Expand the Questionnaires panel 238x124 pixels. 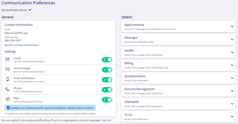tap(232, 78)
